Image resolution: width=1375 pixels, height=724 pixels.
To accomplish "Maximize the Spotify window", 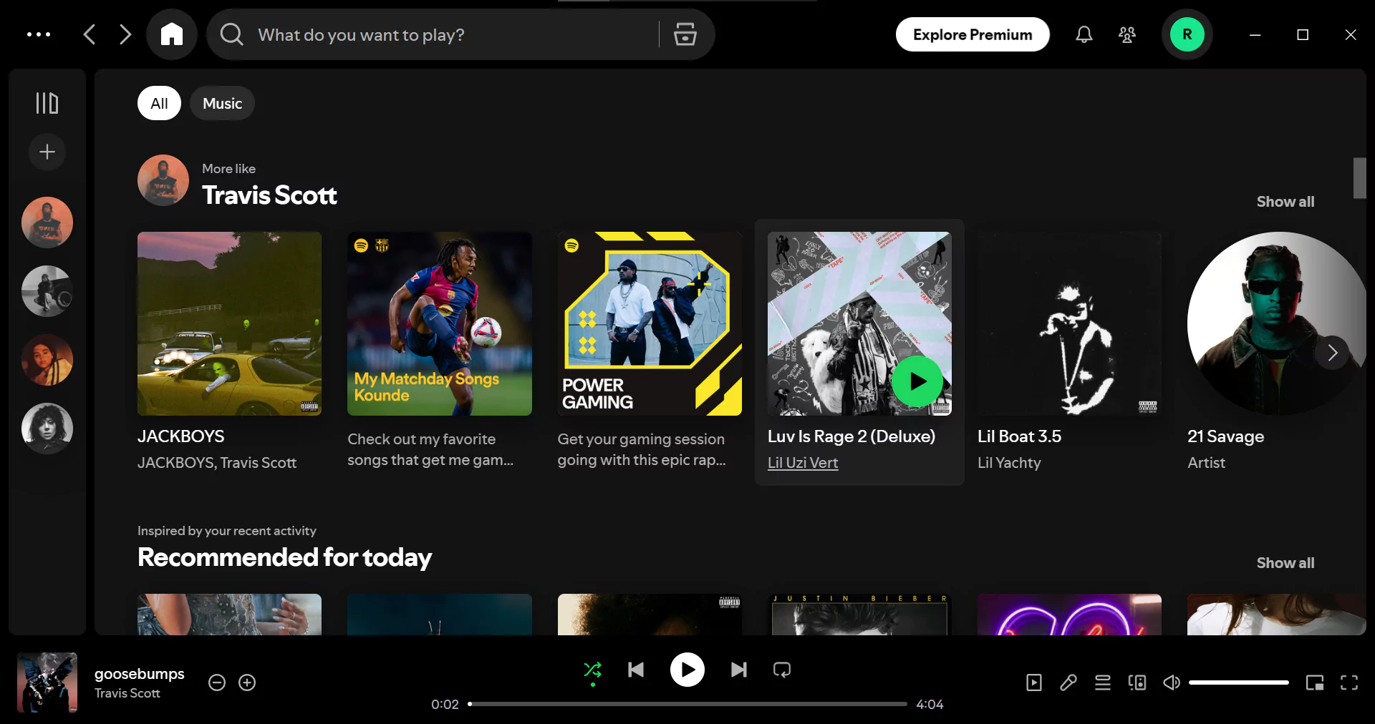I will (x=1303, y=34).
